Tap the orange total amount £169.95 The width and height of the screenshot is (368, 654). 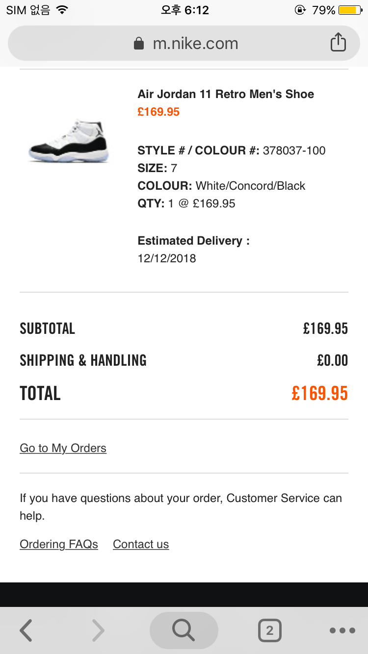319,393
